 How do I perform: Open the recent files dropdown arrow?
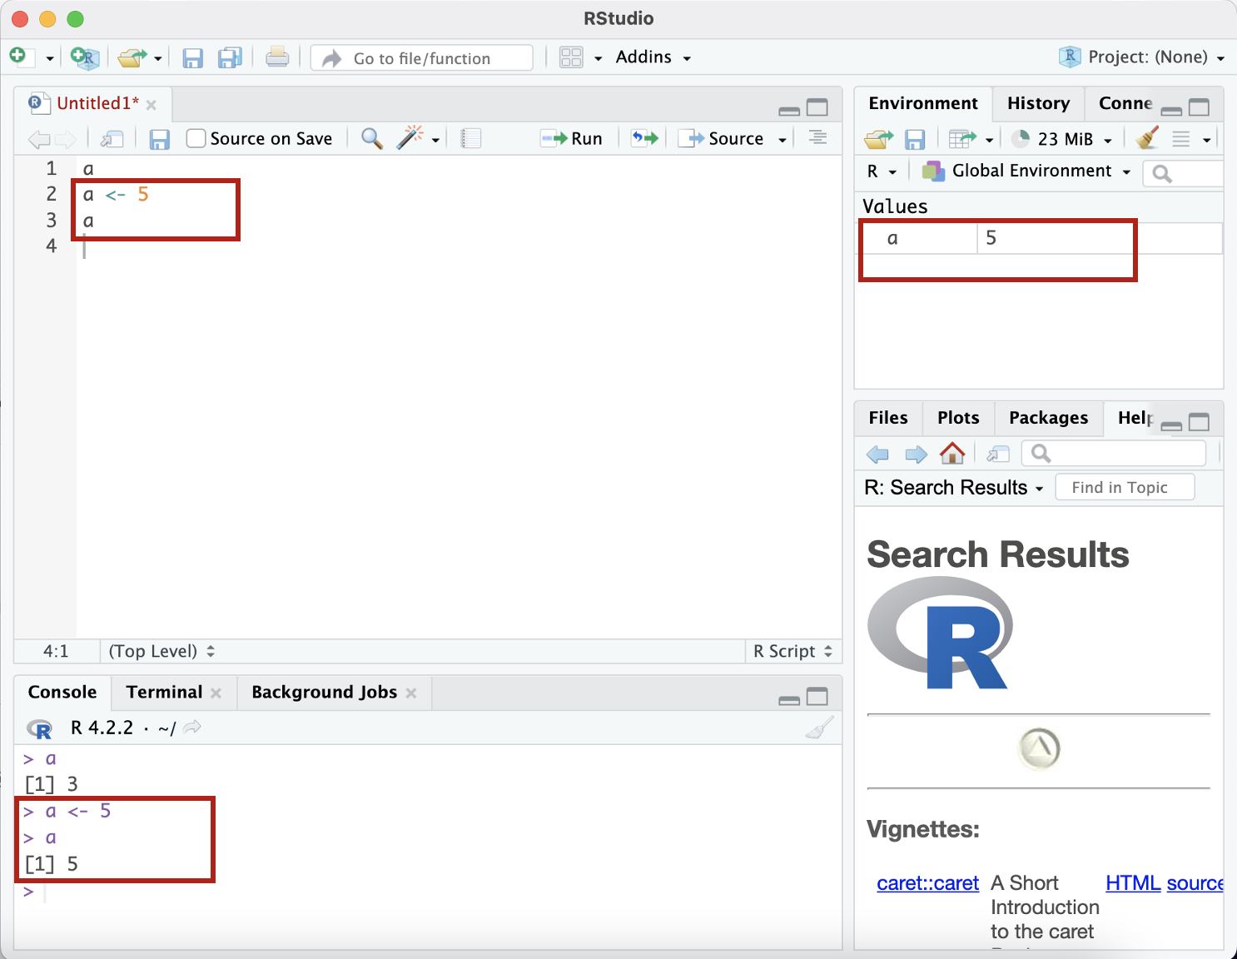click(157, 58)
